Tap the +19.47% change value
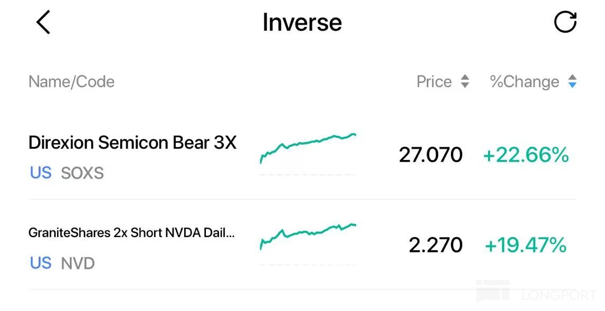 [526, 245]
